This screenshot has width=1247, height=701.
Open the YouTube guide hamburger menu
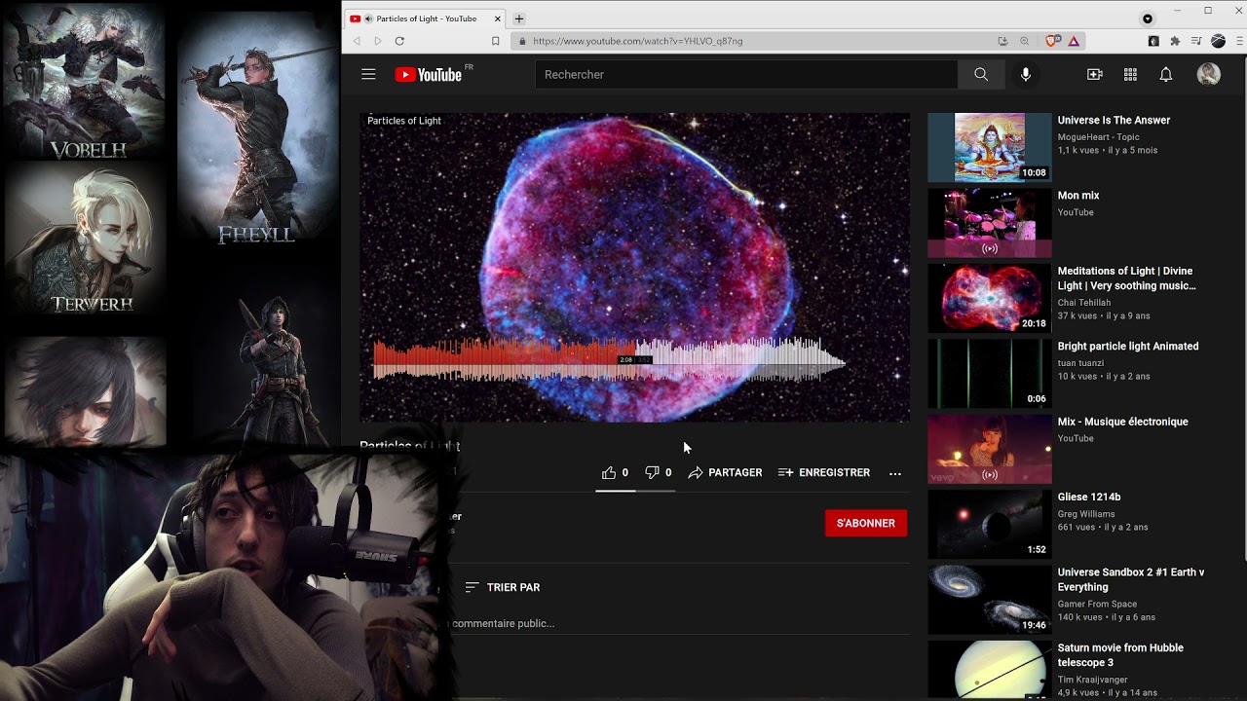coord(368,74)
